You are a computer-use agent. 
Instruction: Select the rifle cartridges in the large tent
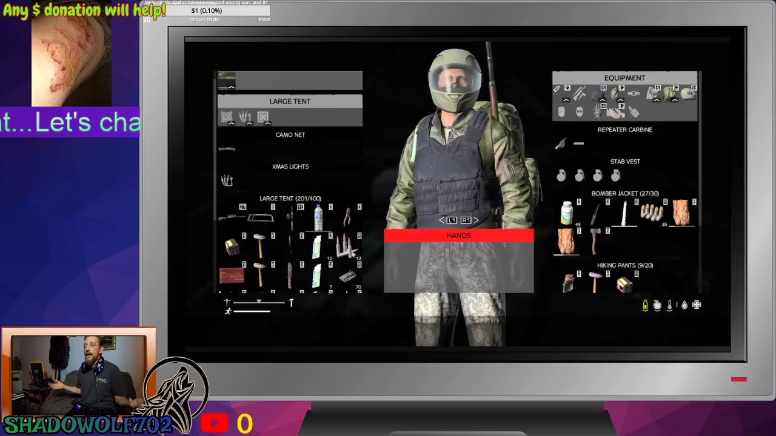pyautogui.click(x=347, y=247)
